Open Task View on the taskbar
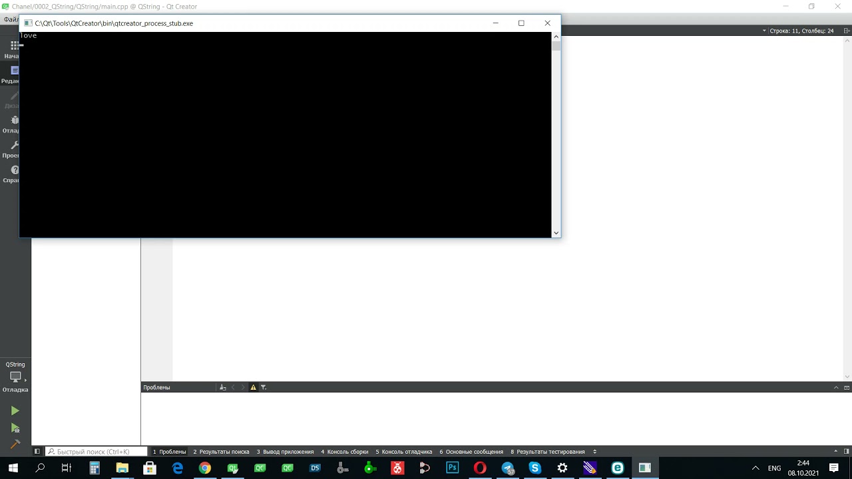This screenshot has width=852, height=479. (x=67, y=468)
